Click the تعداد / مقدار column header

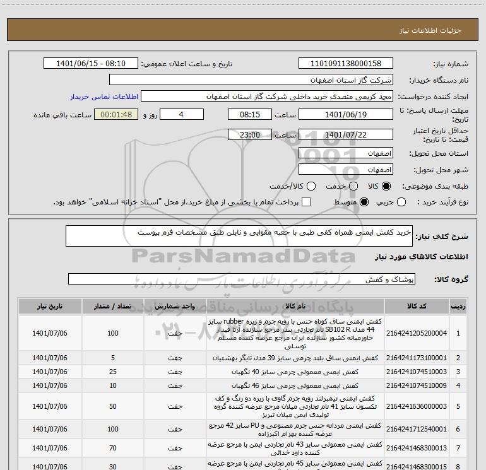click(113, 307)
